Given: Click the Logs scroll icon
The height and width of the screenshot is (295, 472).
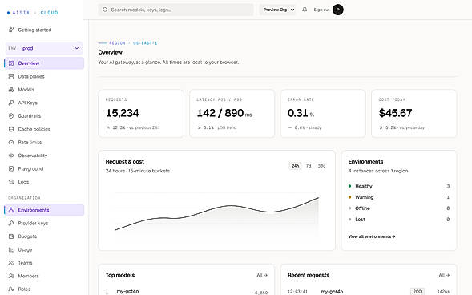Looking at the screenshot, I should (x=11, y=182).
